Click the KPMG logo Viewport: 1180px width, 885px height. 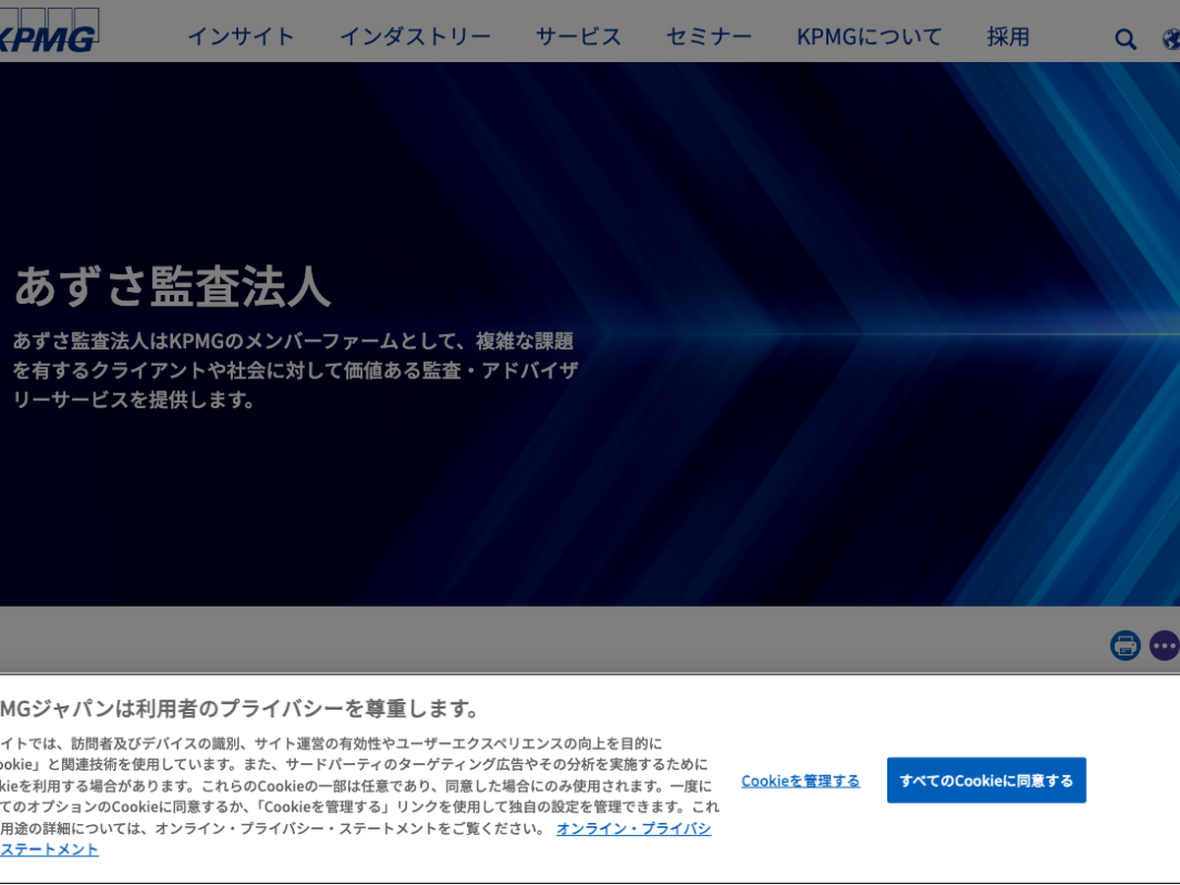click(x=49, y=31)
